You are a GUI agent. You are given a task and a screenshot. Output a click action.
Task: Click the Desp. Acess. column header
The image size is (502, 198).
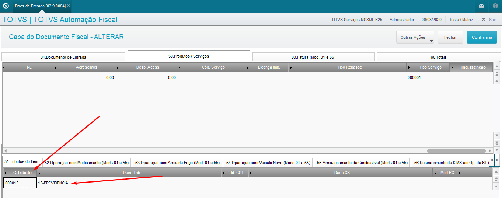(149, 67)
